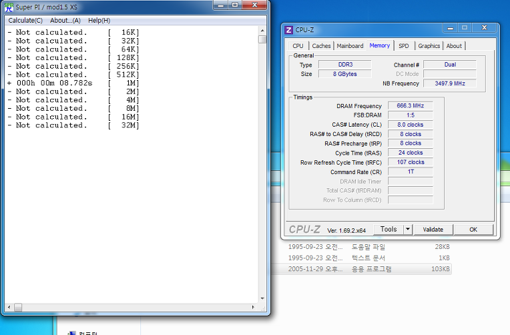
Task: Click the 1M result line 08.782s
Action: tap(73, 83)
